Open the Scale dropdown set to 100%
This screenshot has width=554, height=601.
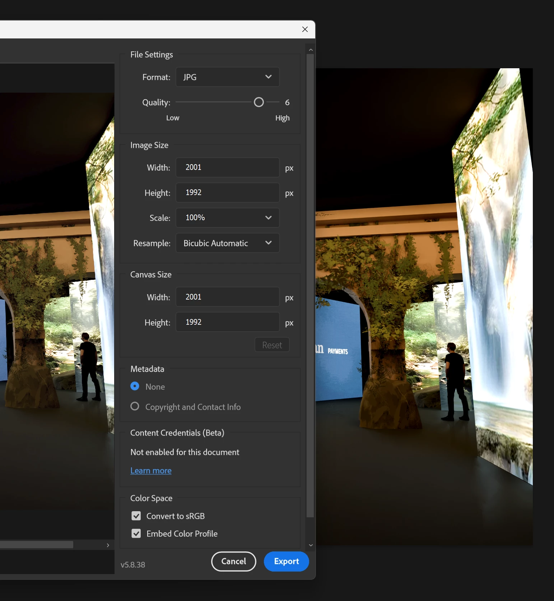pos(227,218)
